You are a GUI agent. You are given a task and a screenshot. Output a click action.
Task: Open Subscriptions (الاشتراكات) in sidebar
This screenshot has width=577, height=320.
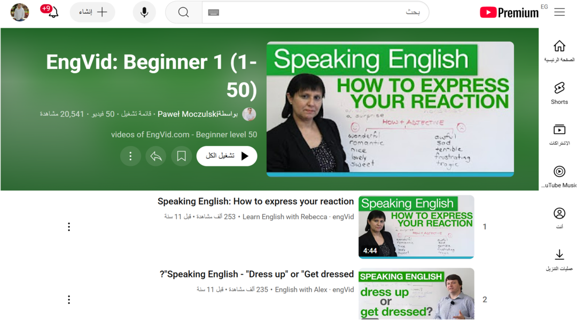[559, 135]
